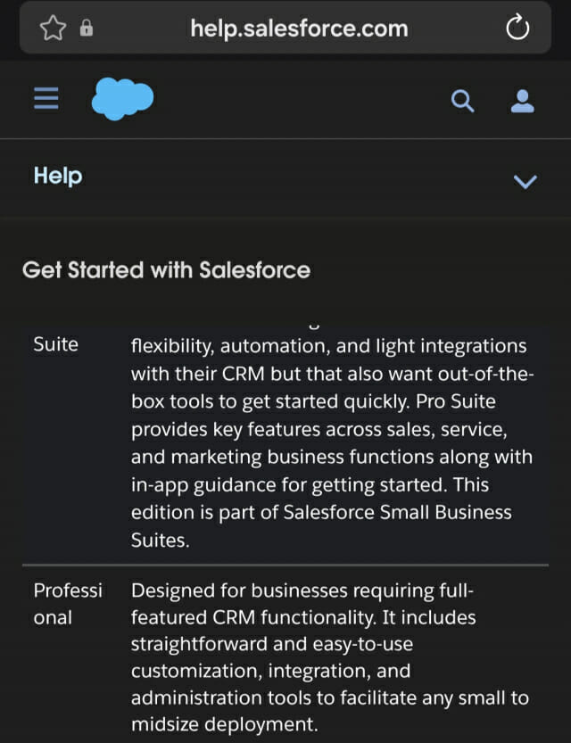This screenshot has height=743, width=571.
Task: Select the Professional edition row label
Action: click(68, 604)
